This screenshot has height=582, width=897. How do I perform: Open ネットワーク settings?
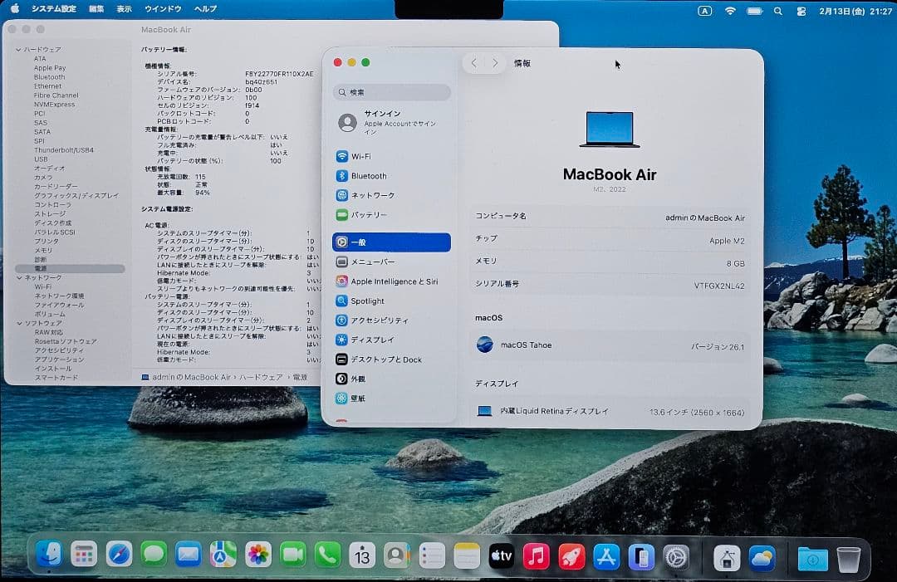[x=369, y=194]
